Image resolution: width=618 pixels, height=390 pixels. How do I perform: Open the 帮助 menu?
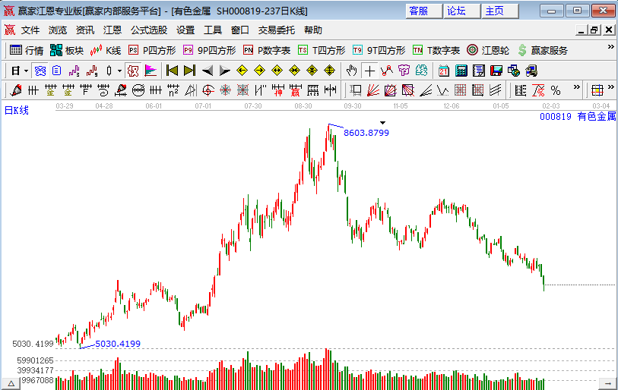313,30
